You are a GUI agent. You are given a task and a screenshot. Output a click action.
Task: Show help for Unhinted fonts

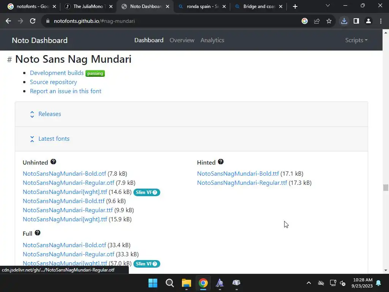53,162
